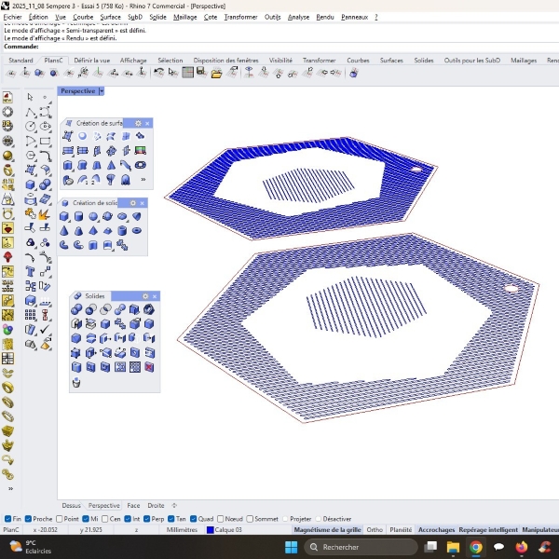Switch to the Courbes toolbar tab
The height and width of the screenshot is (559, 559).
click(x=358, y=60)
